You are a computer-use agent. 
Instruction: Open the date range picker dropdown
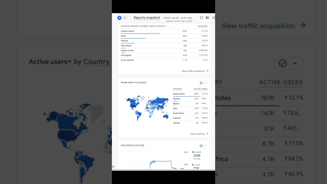pyautogui.click(x=195, y=19)
